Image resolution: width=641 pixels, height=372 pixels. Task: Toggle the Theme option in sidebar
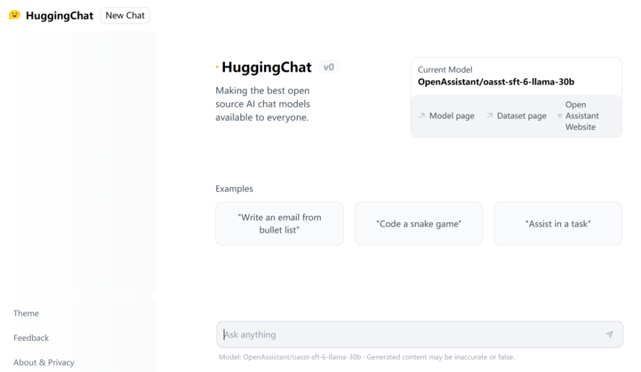[26, 313]
